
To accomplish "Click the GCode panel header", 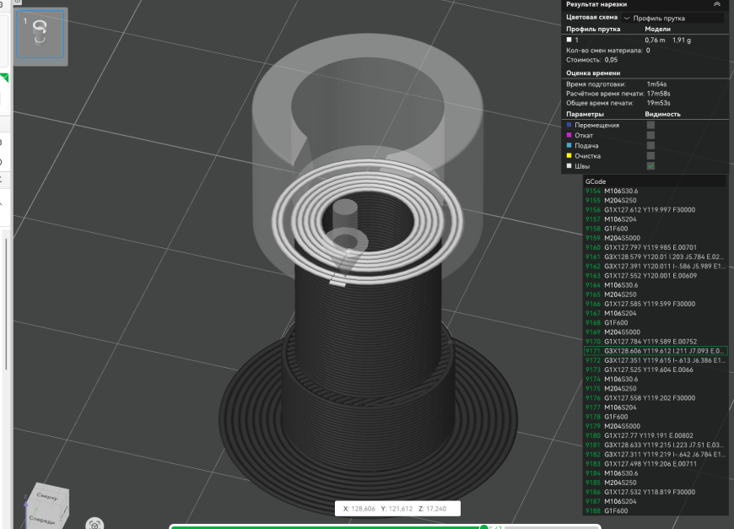I will pos(656,181).
